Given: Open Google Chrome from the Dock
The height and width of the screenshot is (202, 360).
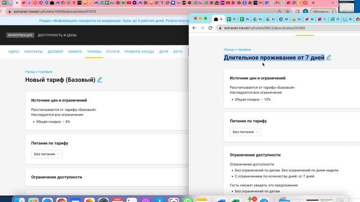Looking at the screenshot, I should click(61, 200).
